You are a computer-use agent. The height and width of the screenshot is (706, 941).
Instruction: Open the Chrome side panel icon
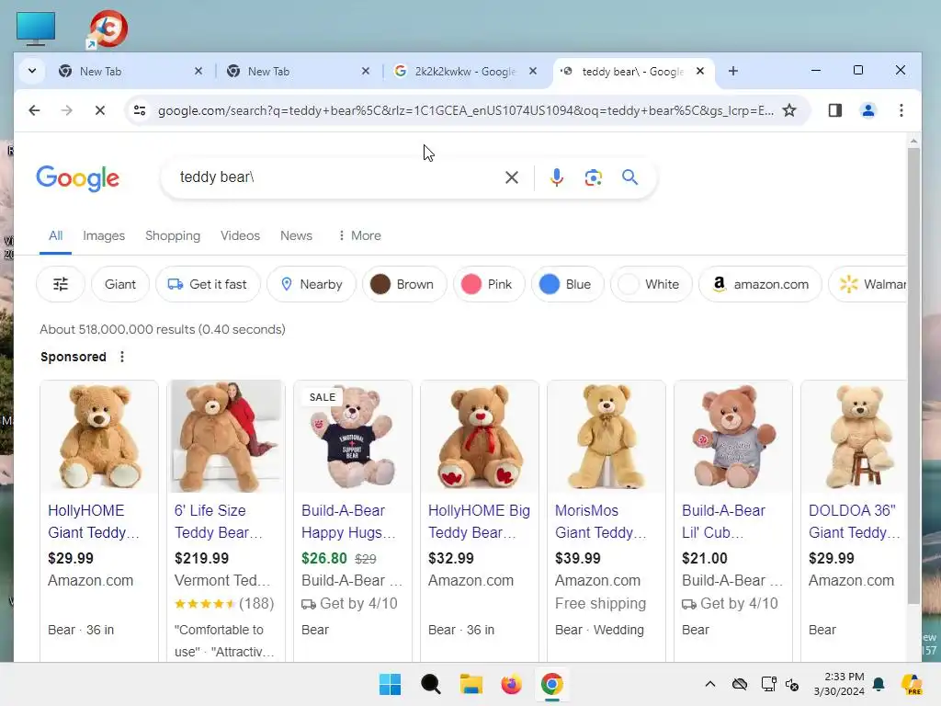point(834,110)
